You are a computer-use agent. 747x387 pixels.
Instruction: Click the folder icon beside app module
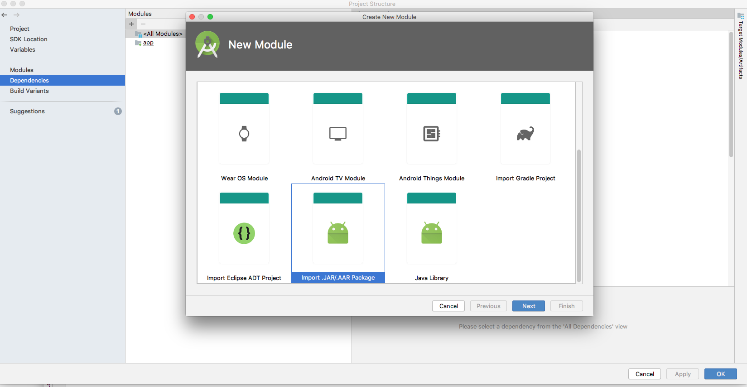(x=138, y=43)
